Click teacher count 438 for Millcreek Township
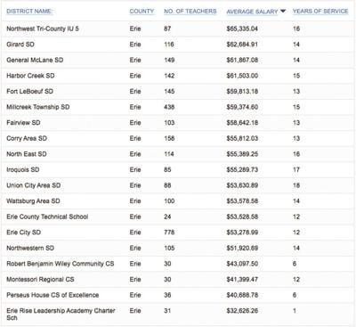The image size is (356, 327). point(169,107)
